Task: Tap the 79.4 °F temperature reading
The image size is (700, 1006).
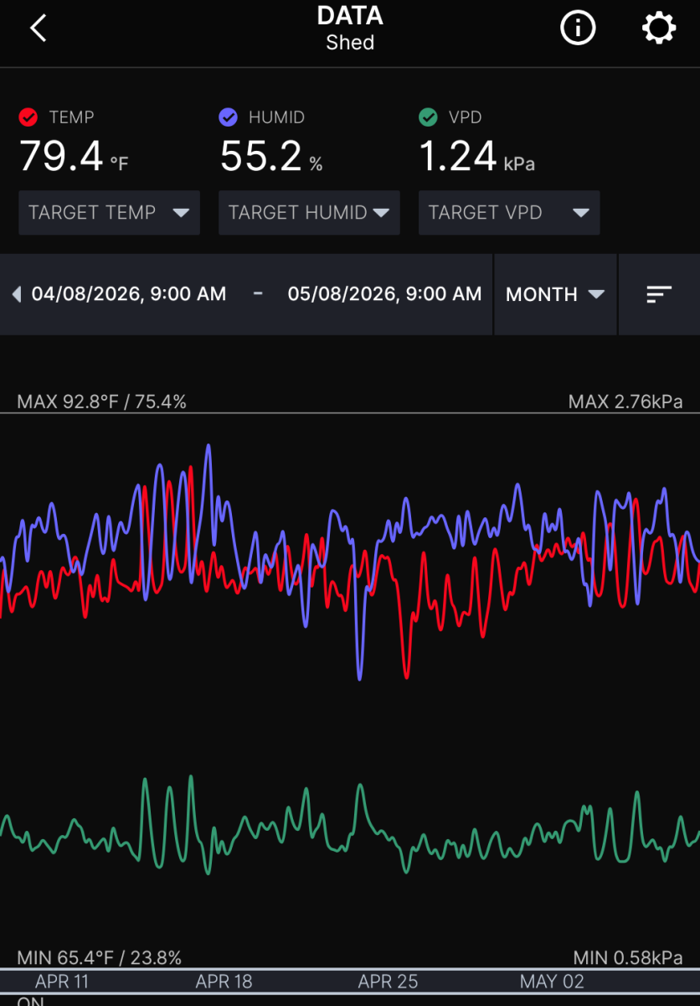Action: click(x=74, y=157)
